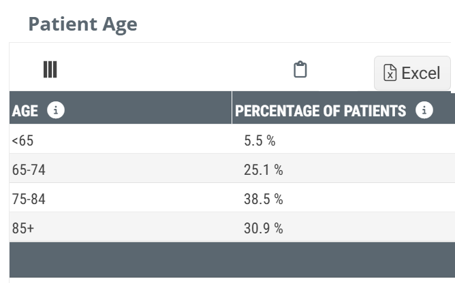Select the 85+ age cell
This screenshot has width=455, height=283.
(x=22, y=229)
